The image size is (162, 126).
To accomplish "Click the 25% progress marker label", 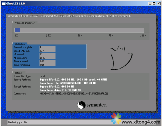I will click(48, 36).
